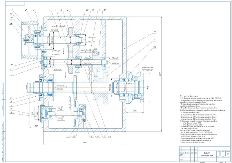
Task: Click part callout number 21
Action: pos(68,136)
